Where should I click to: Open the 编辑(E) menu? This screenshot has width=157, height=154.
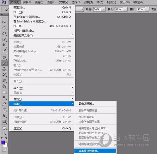tap(27, 2)
